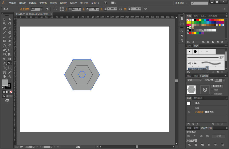Open the zoom level dropdown at bottom

[34, 147]
